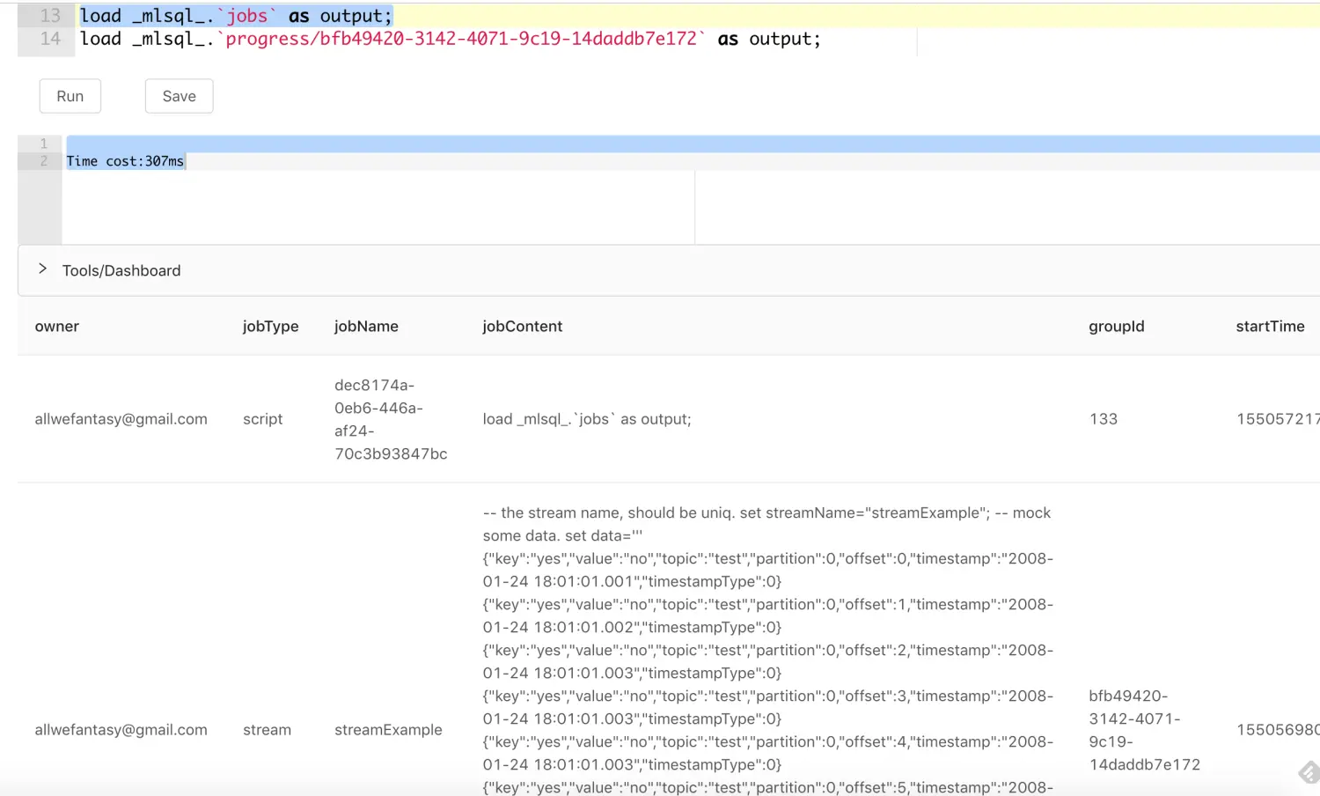Select the script jobType cell
1320x796 pixels.
(262, 419)
